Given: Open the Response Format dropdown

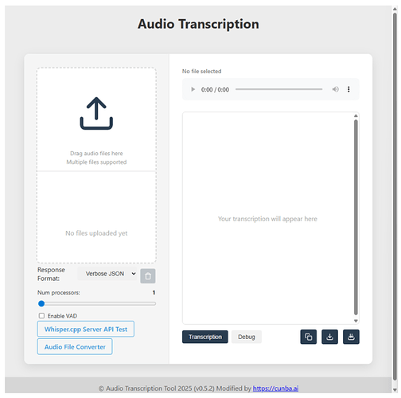Looking at the screenshot, I should pos(107,274).
